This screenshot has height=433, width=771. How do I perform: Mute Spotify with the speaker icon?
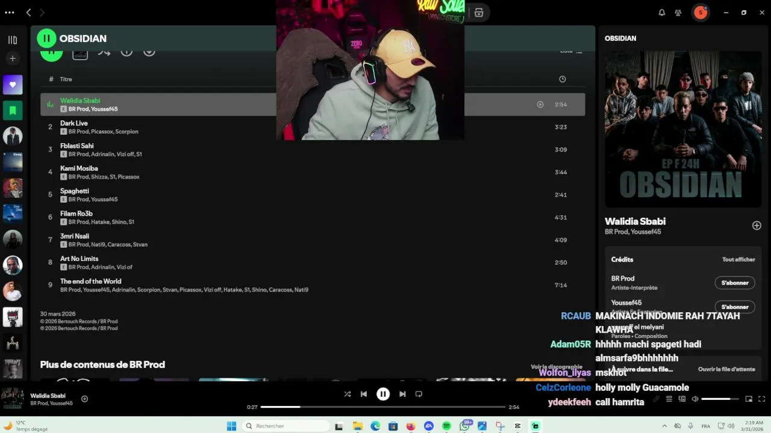click(695, 399)
